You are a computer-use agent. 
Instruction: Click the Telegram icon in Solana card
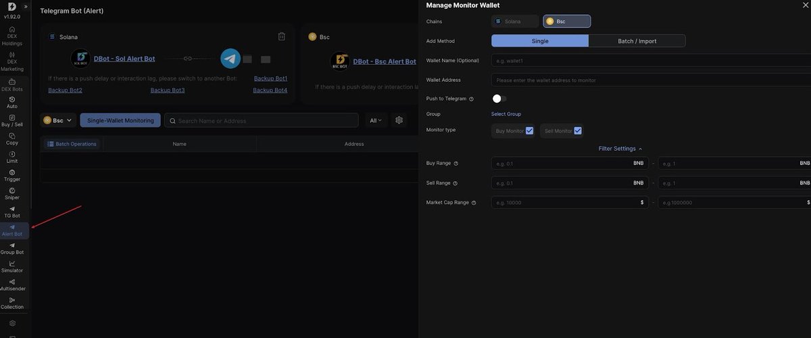230,59
